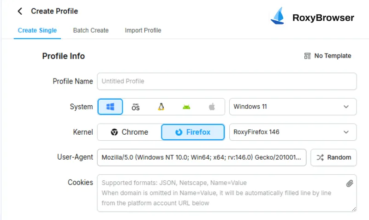Choose the Firefox kernel option

193,132
